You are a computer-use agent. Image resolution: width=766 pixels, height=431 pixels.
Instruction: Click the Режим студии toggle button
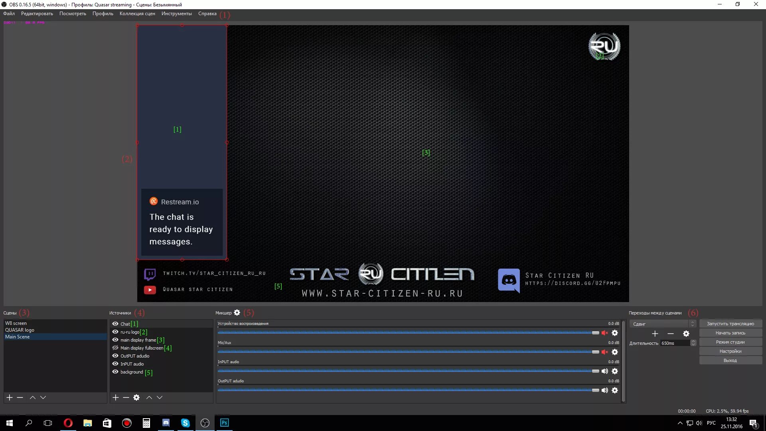tap(730, 342)
